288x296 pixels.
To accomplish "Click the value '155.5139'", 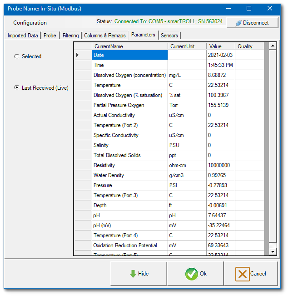I will [x=221, y=105].
